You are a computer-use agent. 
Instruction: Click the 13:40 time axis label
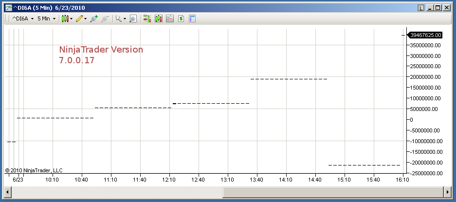coord(256,180)
